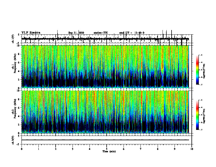
Task: Click the ch.1 spectrogram color scale bar
Action: tap(197, 70)
